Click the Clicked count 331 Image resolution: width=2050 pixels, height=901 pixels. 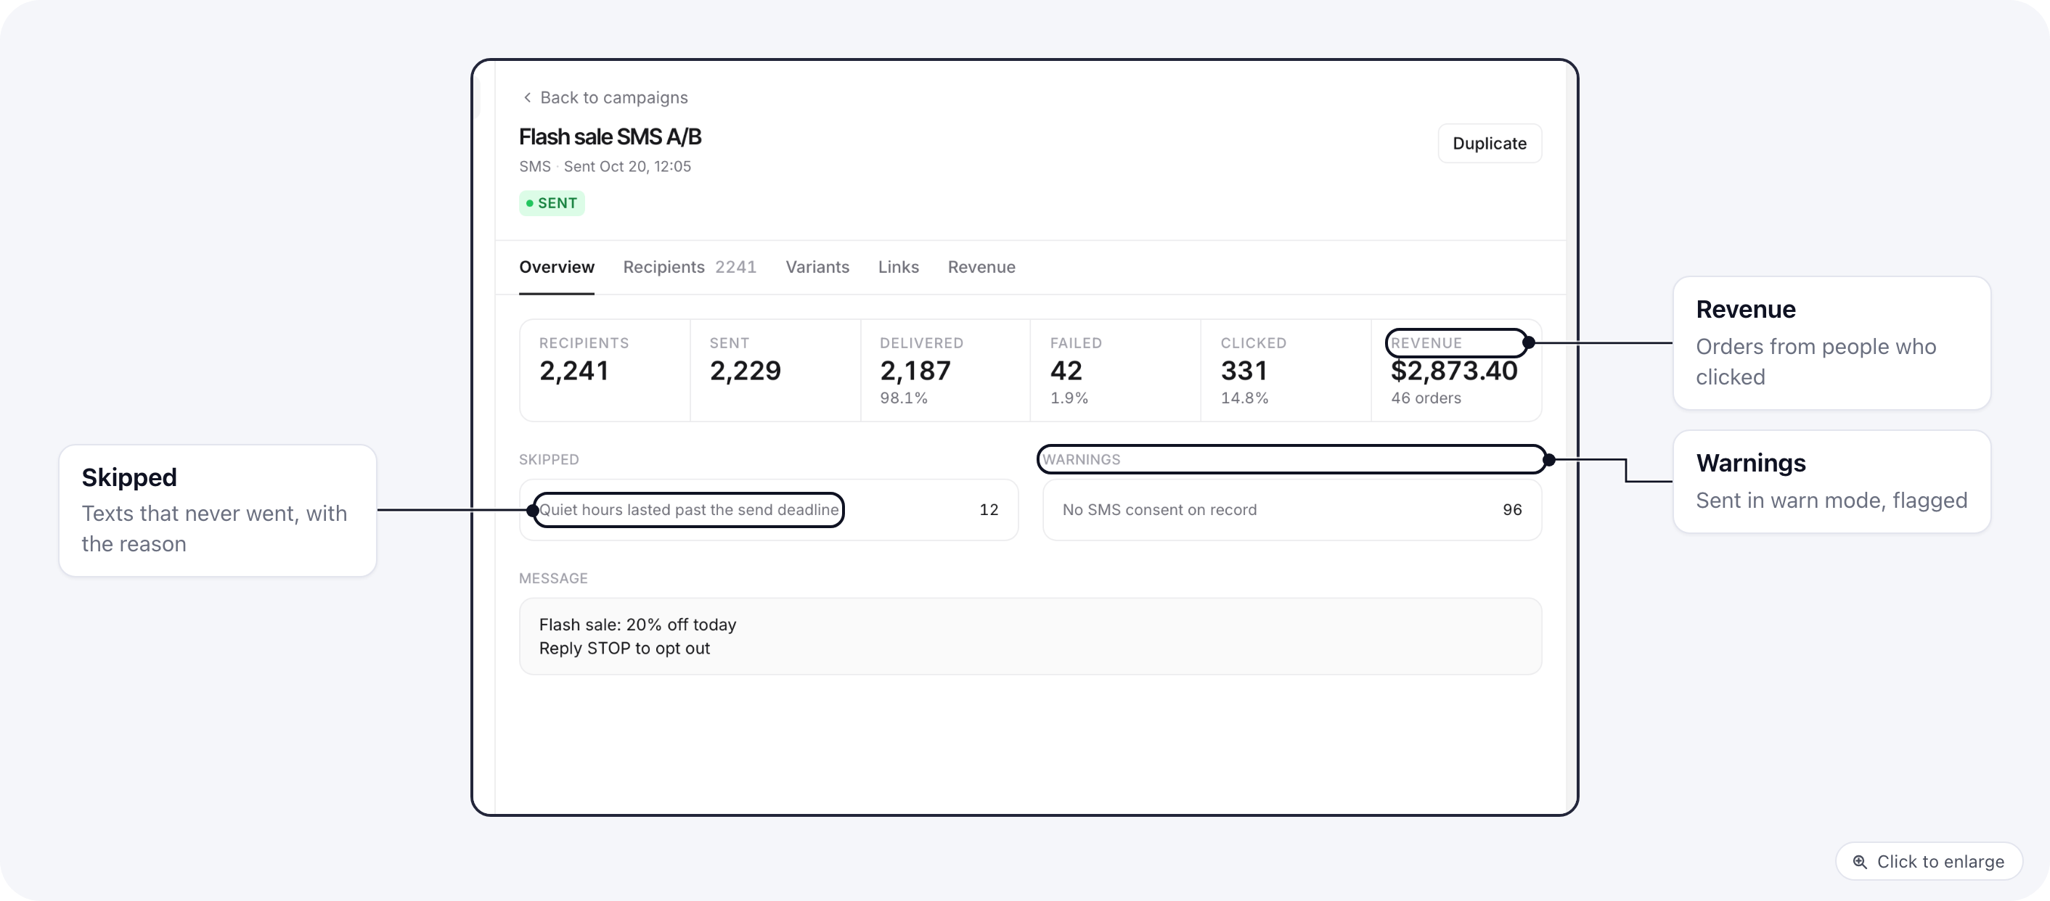[x=1244, y=371]
